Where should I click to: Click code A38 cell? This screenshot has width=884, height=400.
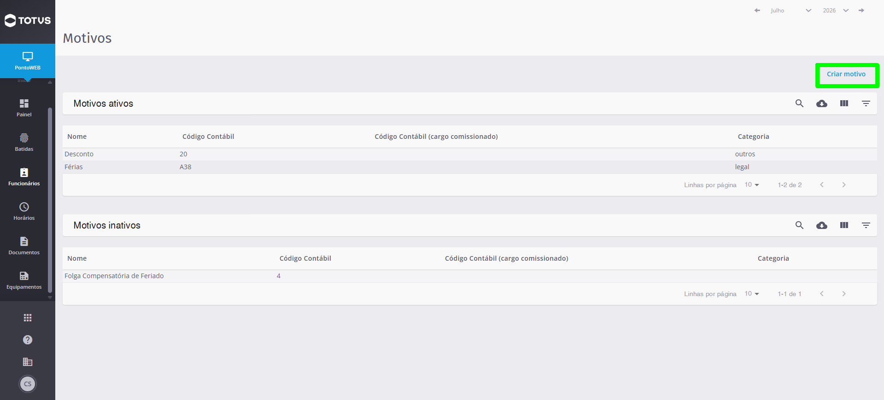[185, 167]
